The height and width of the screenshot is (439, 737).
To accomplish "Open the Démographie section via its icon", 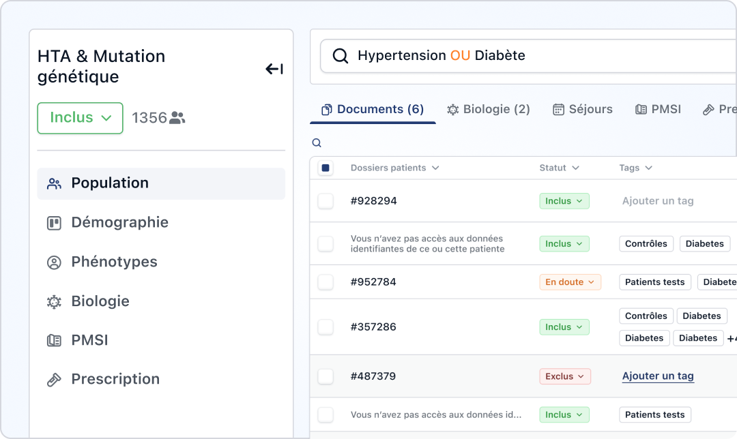I will point(53,222).
